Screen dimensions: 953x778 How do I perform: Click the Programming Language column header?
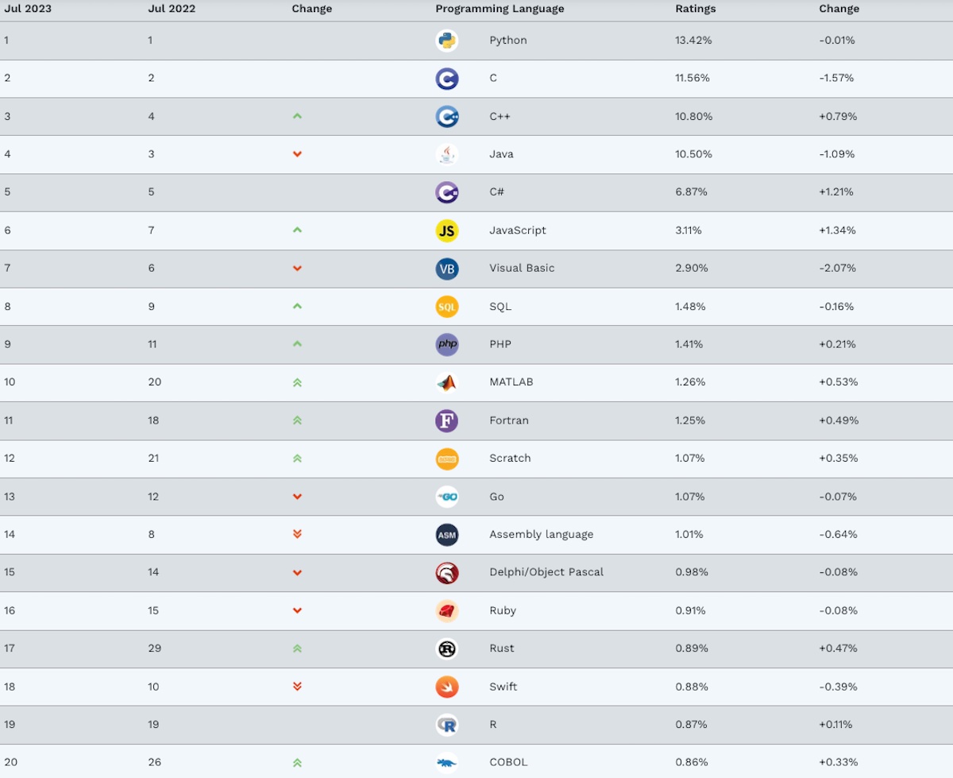point(500,9)
